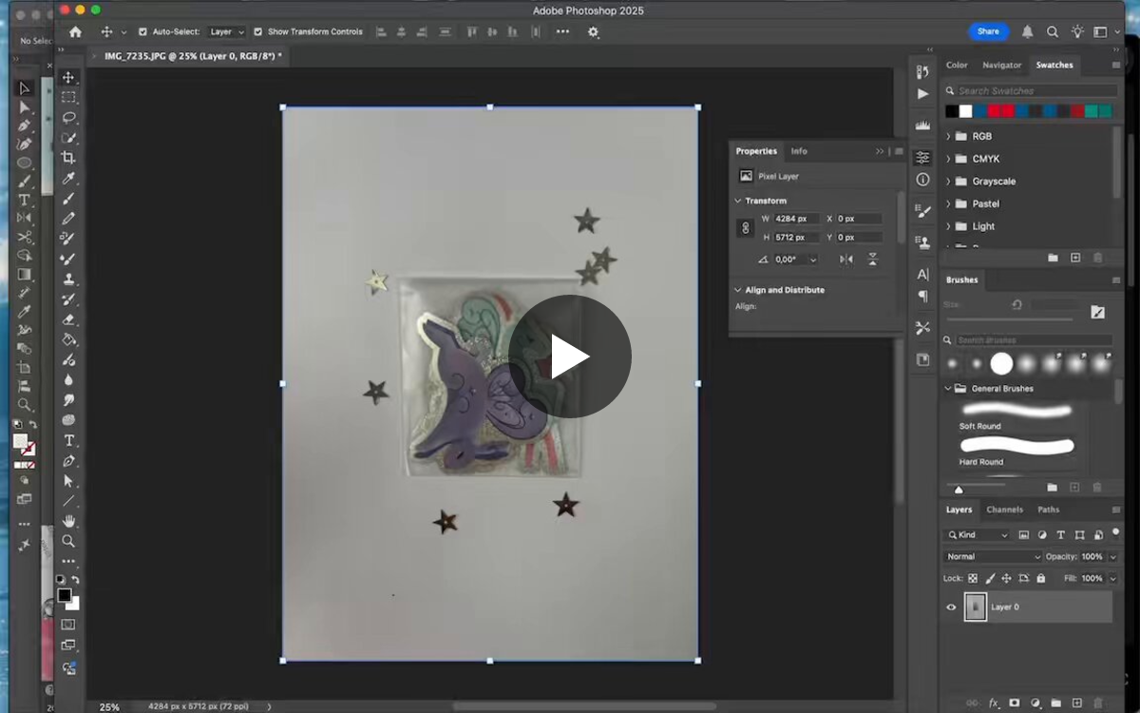This screenshot has height=713, width=1140.
Task: Expand the Pastel swatches folder
Action: (x=948, y=203)
